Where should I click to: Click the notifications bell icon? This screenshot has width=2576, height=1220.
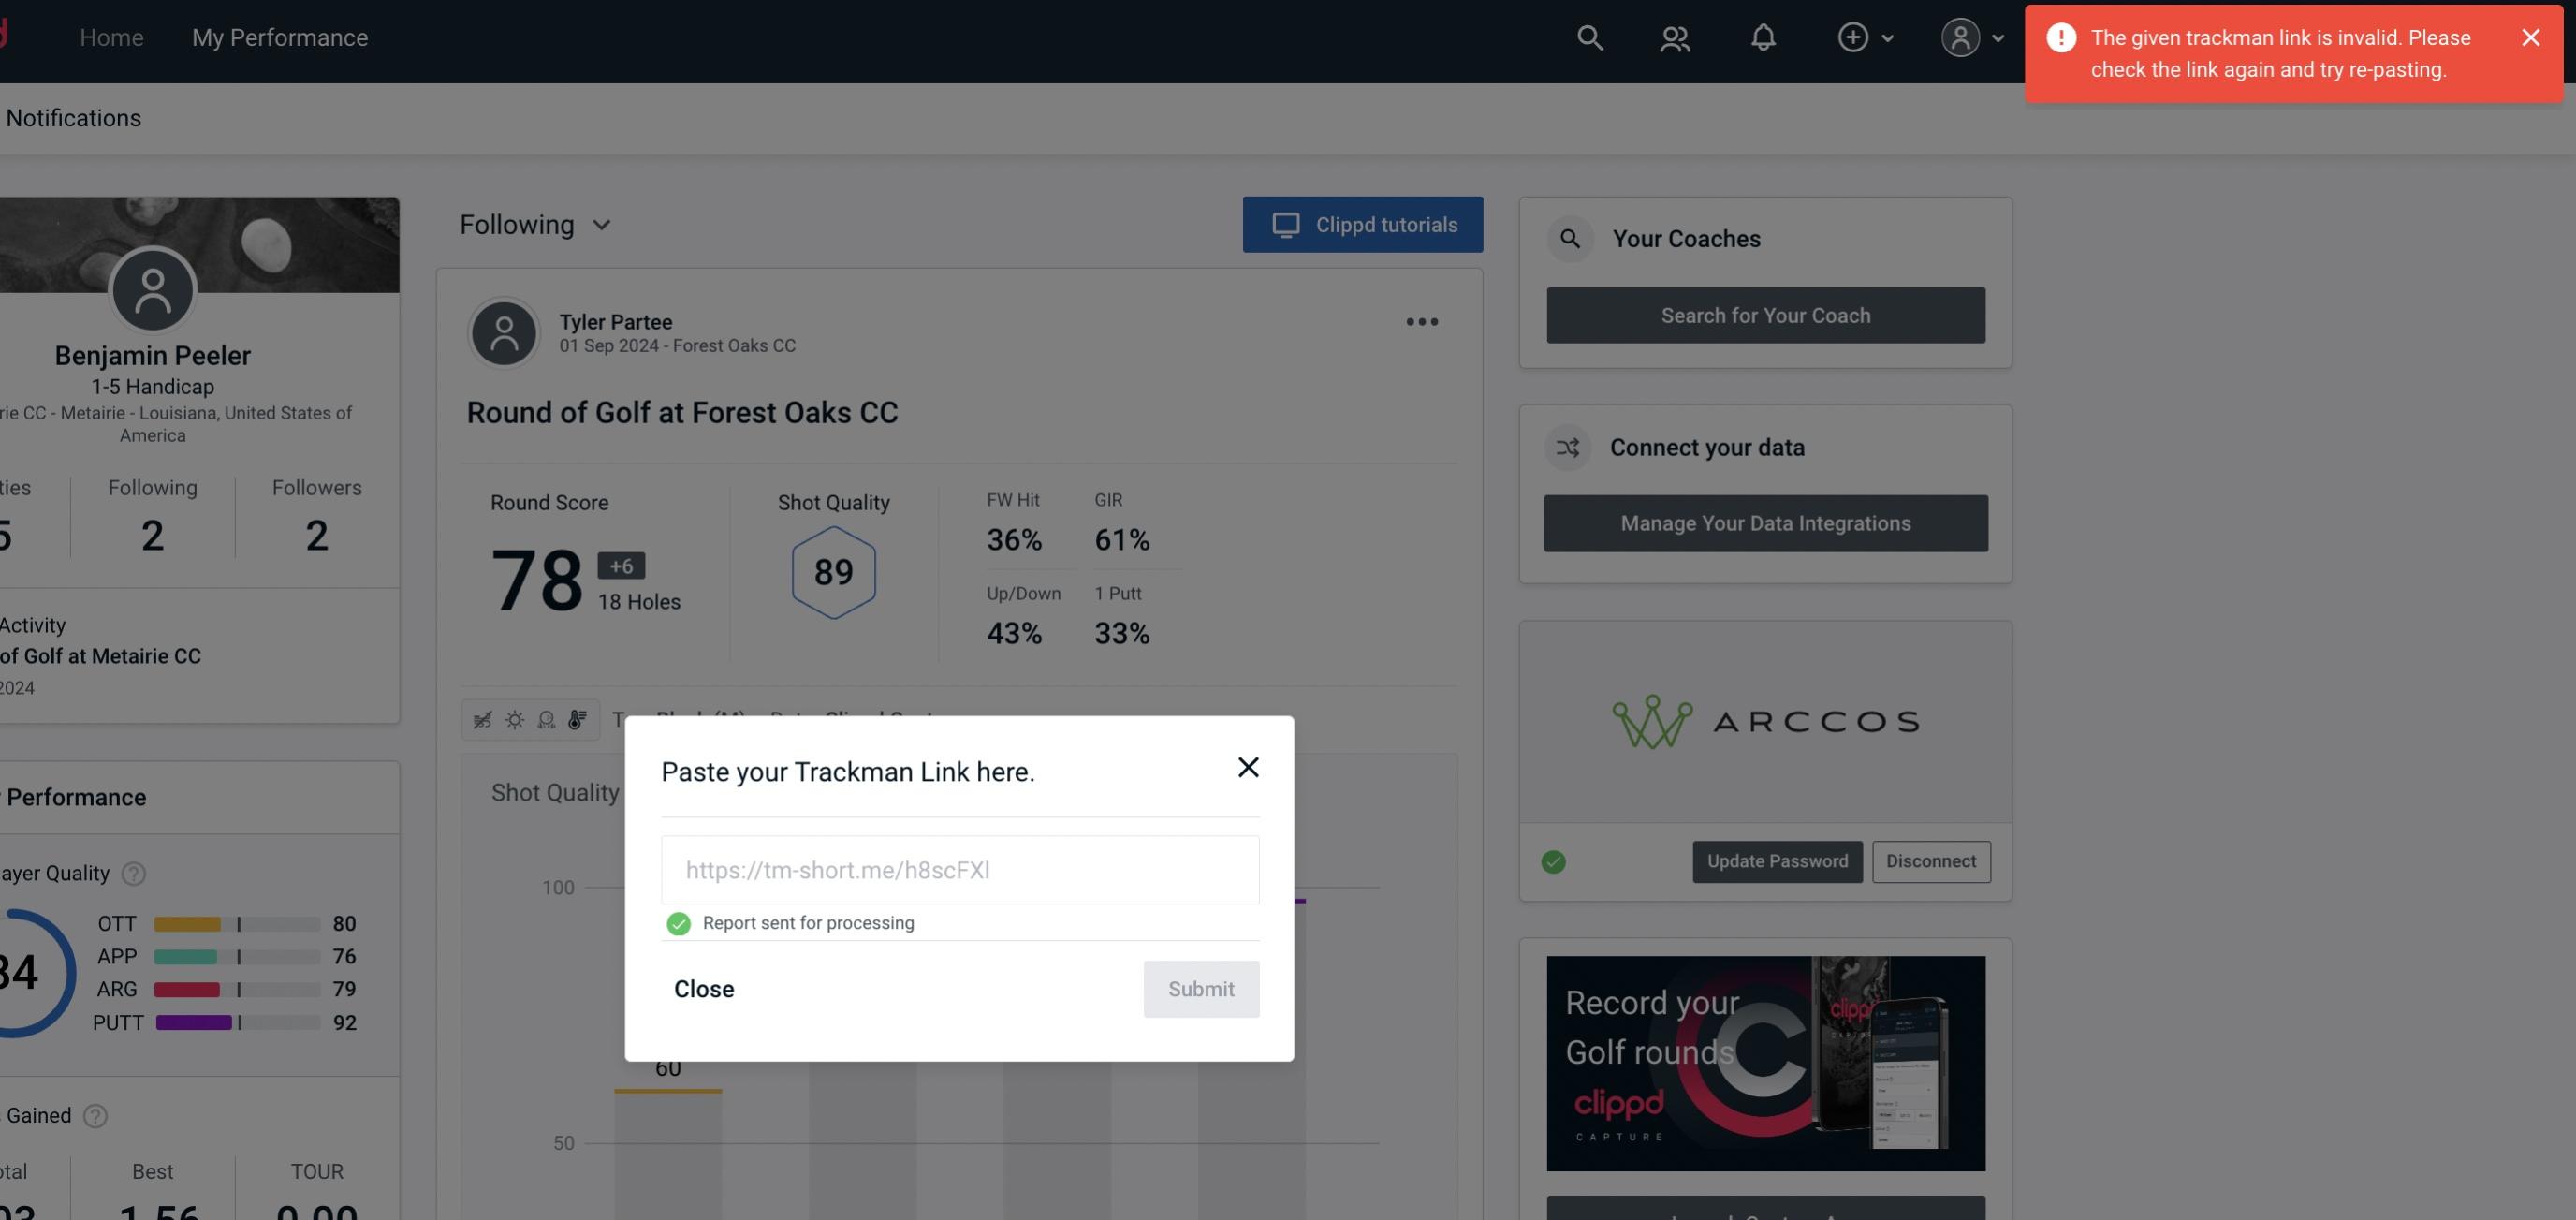pyautogui.click(x=1763, y=37)
